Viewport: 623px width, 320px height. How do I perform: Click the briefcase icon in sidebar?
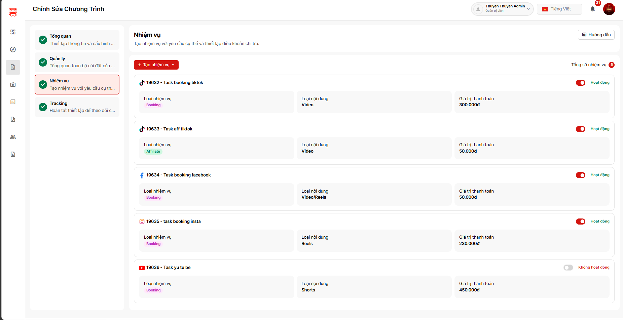point(13,84)
